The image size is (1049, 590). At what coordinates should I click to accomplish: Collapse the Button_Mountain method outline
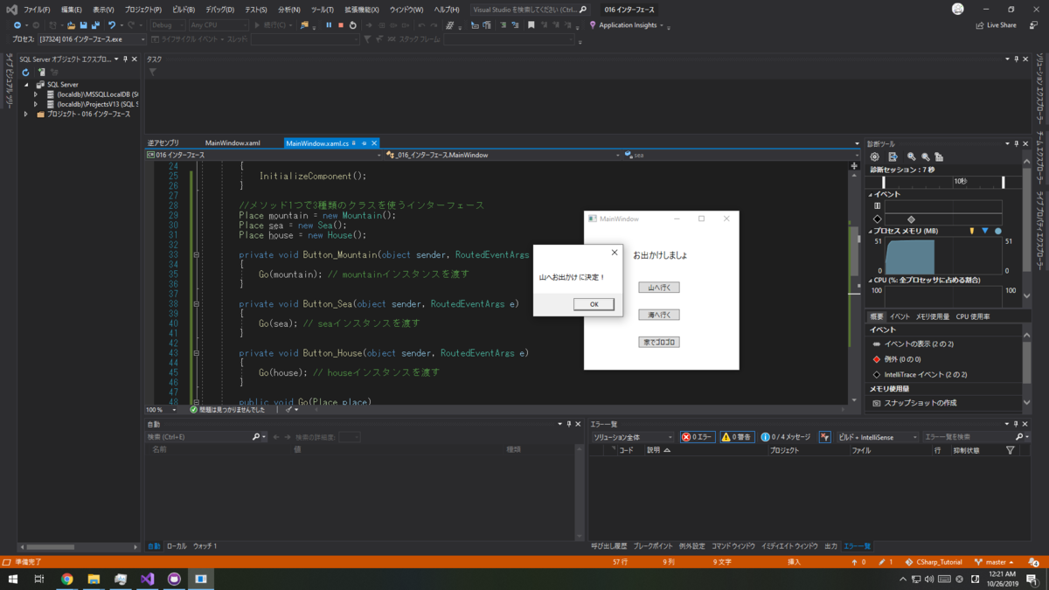pyautogui.click(x=196, y=254)
